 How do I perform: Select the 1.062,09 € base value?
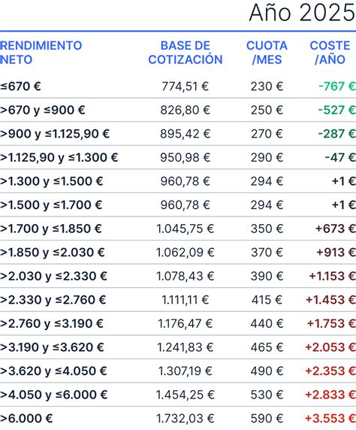coord(186,253)
